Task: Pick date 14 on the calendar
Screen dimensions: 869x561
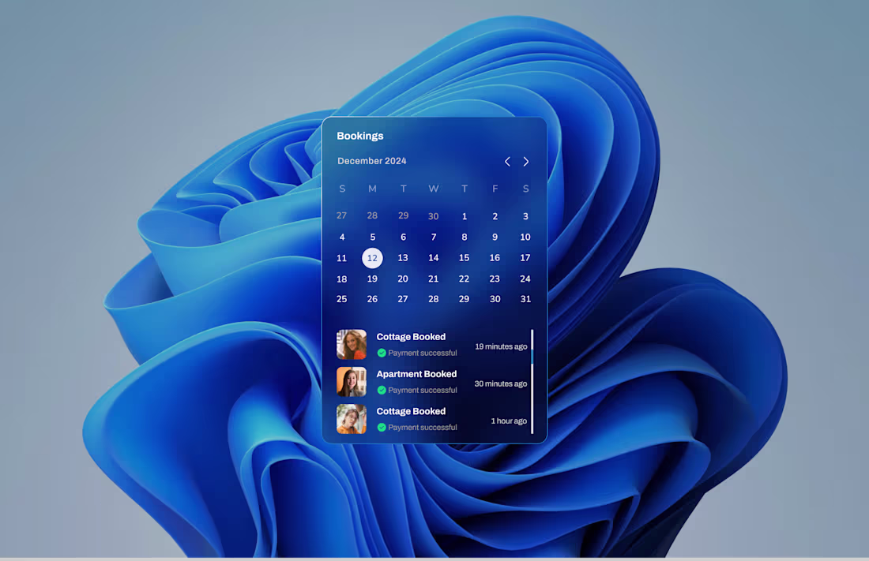Action: tap(434, 258)
